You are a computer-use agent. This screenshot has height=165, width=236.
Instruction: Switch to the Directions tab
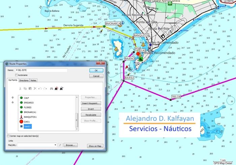[x=24, y=80]
